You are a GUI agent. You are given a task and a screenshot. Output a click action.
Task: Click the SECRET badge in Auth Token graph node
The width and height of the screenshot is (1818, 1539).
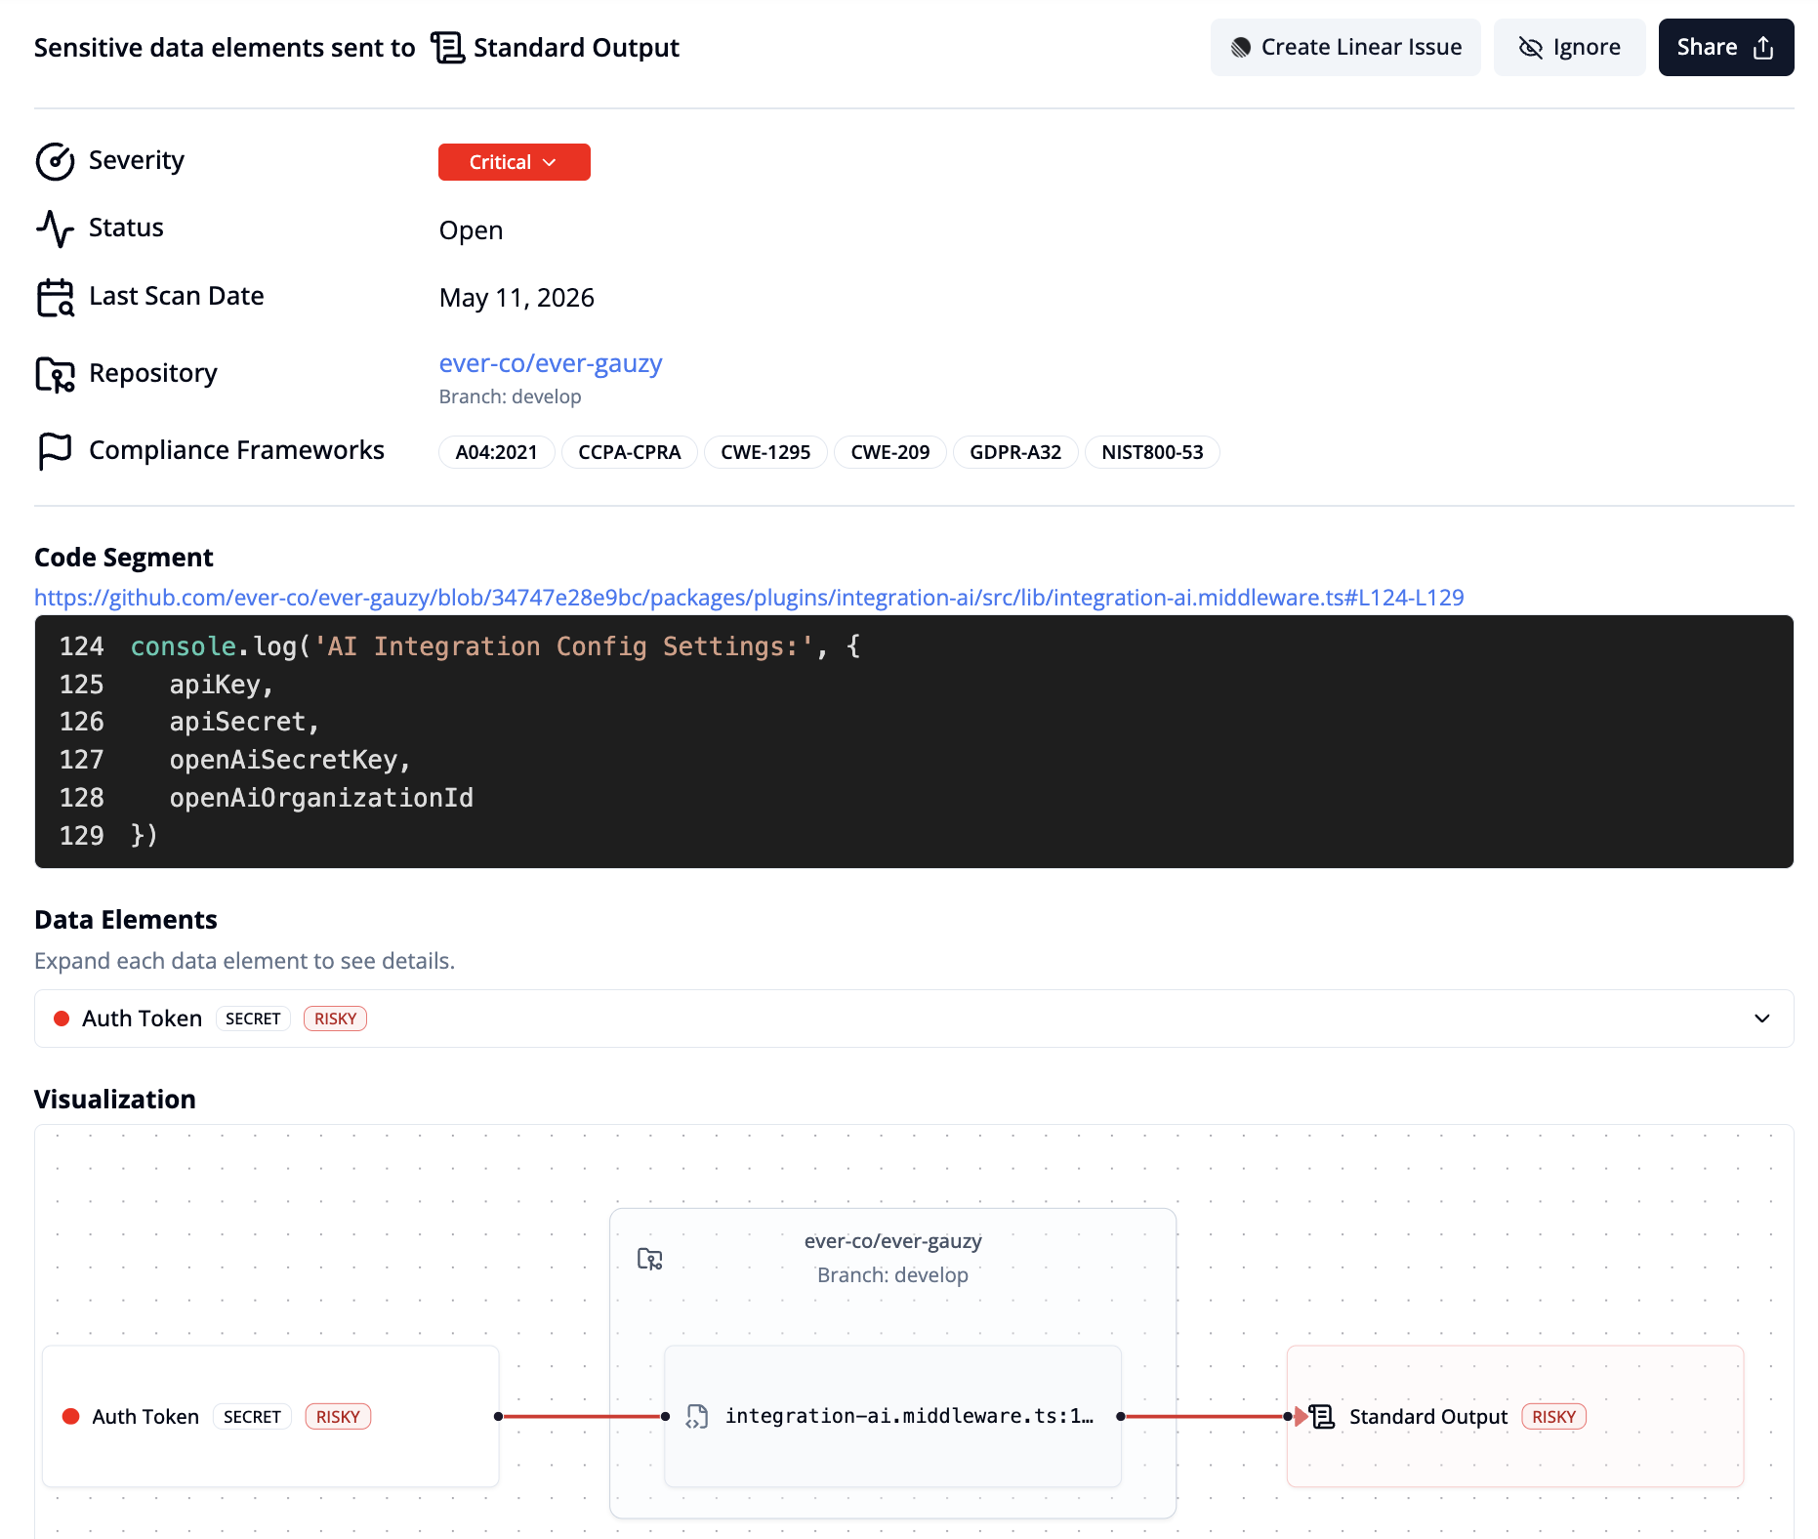click(x=252, y=1417)
